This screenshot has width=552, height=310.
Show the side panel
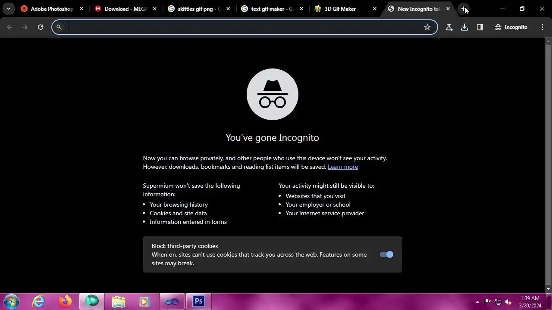tap(480, 27)
